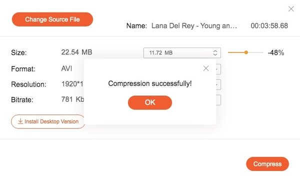Close the Compression successfully popup with its X
The image size is (300, 182).
206,68
